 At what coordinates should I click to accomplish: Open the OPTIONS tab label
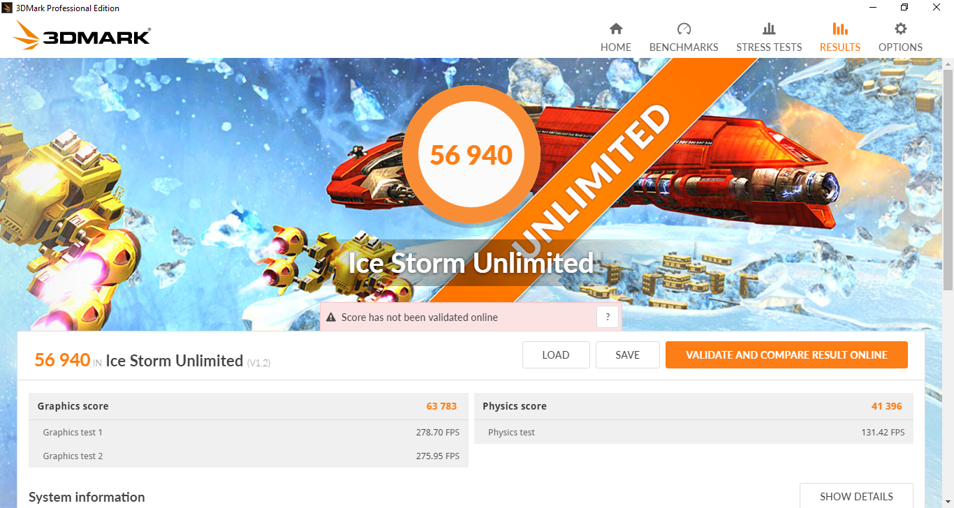pyautogui.click(x=900, y=47)
